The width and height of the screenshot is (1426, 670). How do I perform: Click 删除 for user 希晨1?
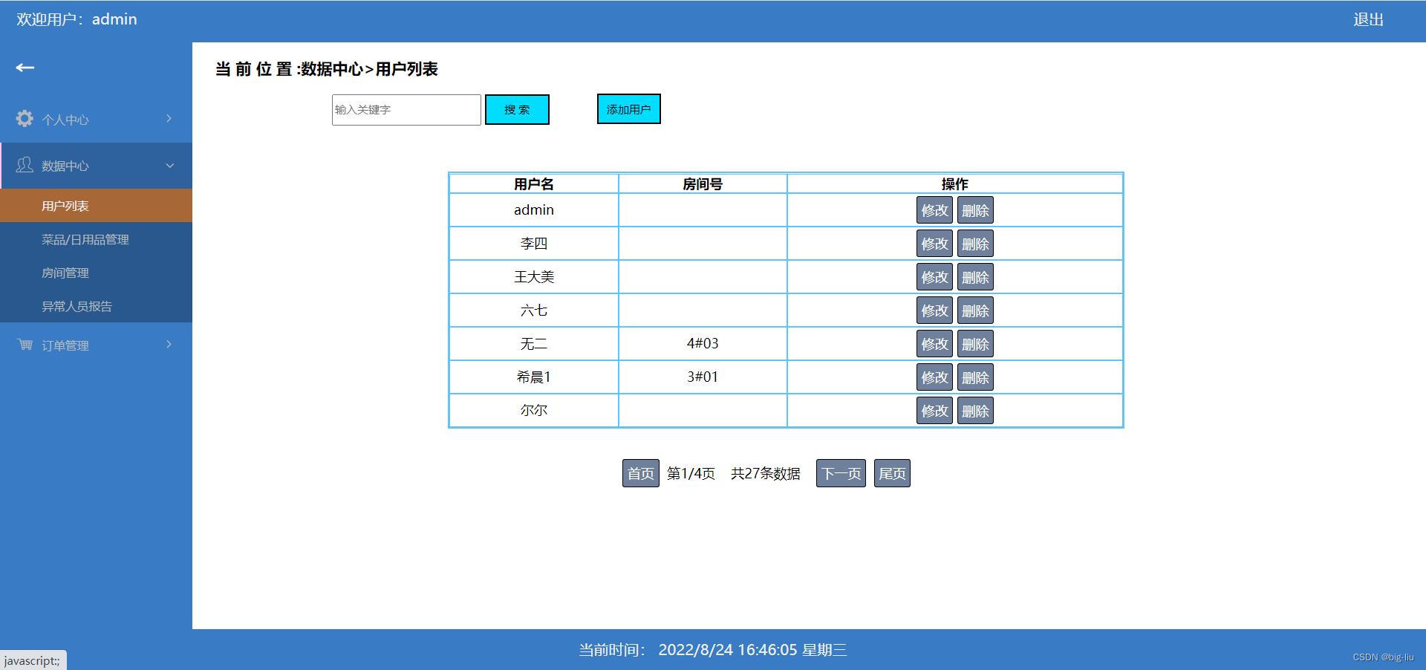pyautogui.click(x=975, y=377)
